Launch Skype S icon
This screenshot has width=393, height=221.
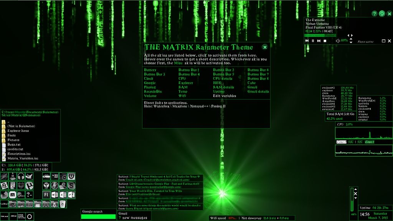click(71, 186)
